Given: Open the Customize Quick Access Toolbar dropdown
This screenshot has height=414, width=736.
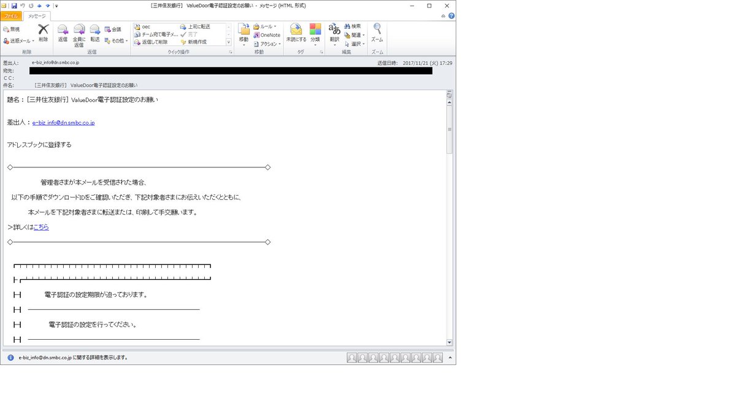Looking at the screenshot, I should tap(56, 6).
